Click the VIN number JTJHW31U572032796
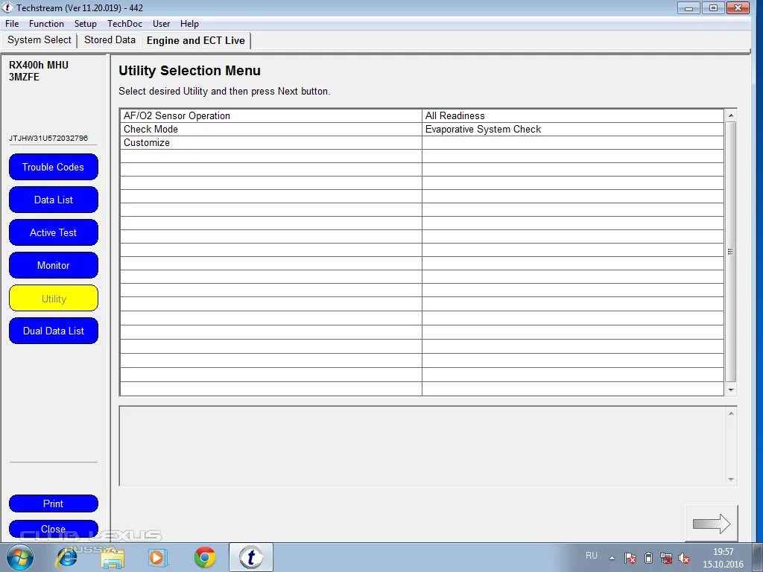Image resolution: width=763 pixels, height=572 pixels. tap(48, 138)
